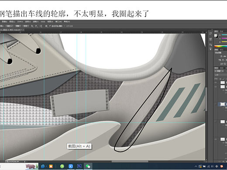This screenshot has width=227, height=170.
Task: Open the 文字(Y) menu
Action: click(x=20, y=22)
